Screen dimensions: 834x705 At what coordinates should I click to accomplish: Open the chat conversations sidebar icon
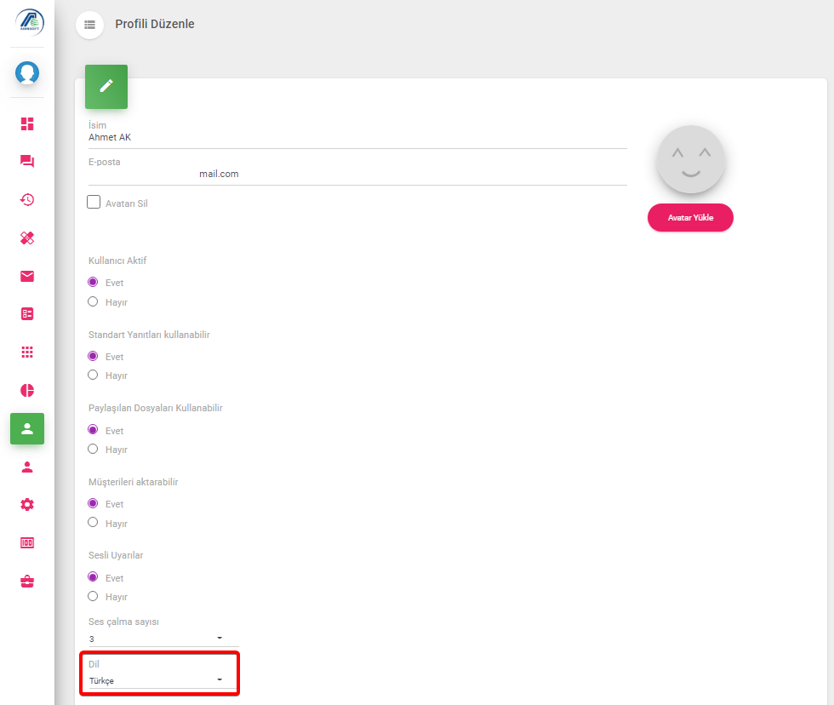coord(27,161)
